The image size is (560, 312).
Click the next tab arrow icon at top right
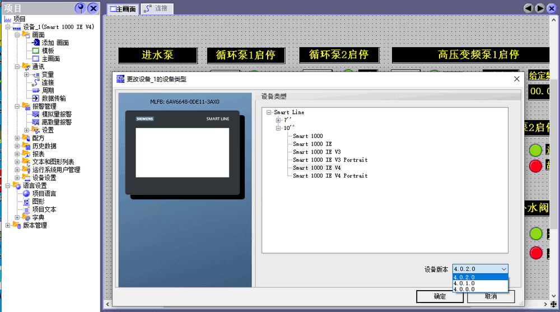(x=540, y=8)
